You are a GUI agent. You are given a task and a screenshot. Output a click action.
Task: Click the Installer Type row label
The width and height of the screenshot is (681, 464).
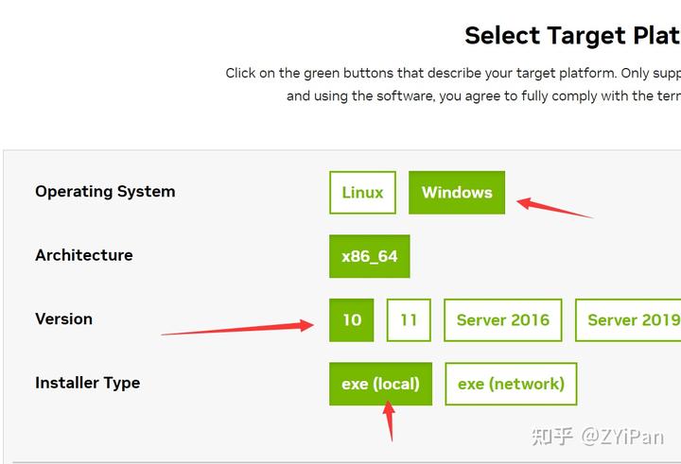tap(87, 383)
